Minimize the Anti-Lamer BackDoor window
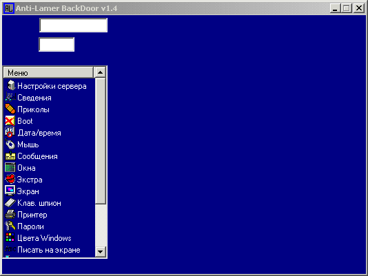The height and width of the screenshot is (276, 368). (x=335, y=8)
